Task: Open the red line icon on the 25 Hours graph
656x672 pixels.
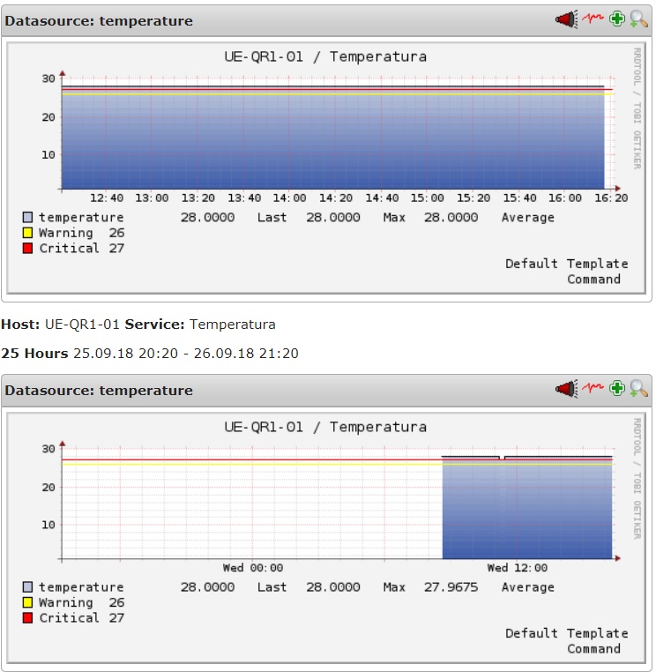Action: click(x=592, y=388)
